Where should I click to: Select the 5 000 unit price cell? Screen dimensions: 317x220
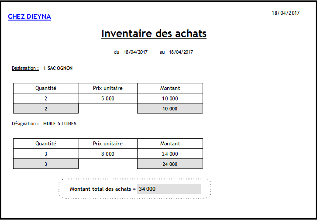(108, 99)
